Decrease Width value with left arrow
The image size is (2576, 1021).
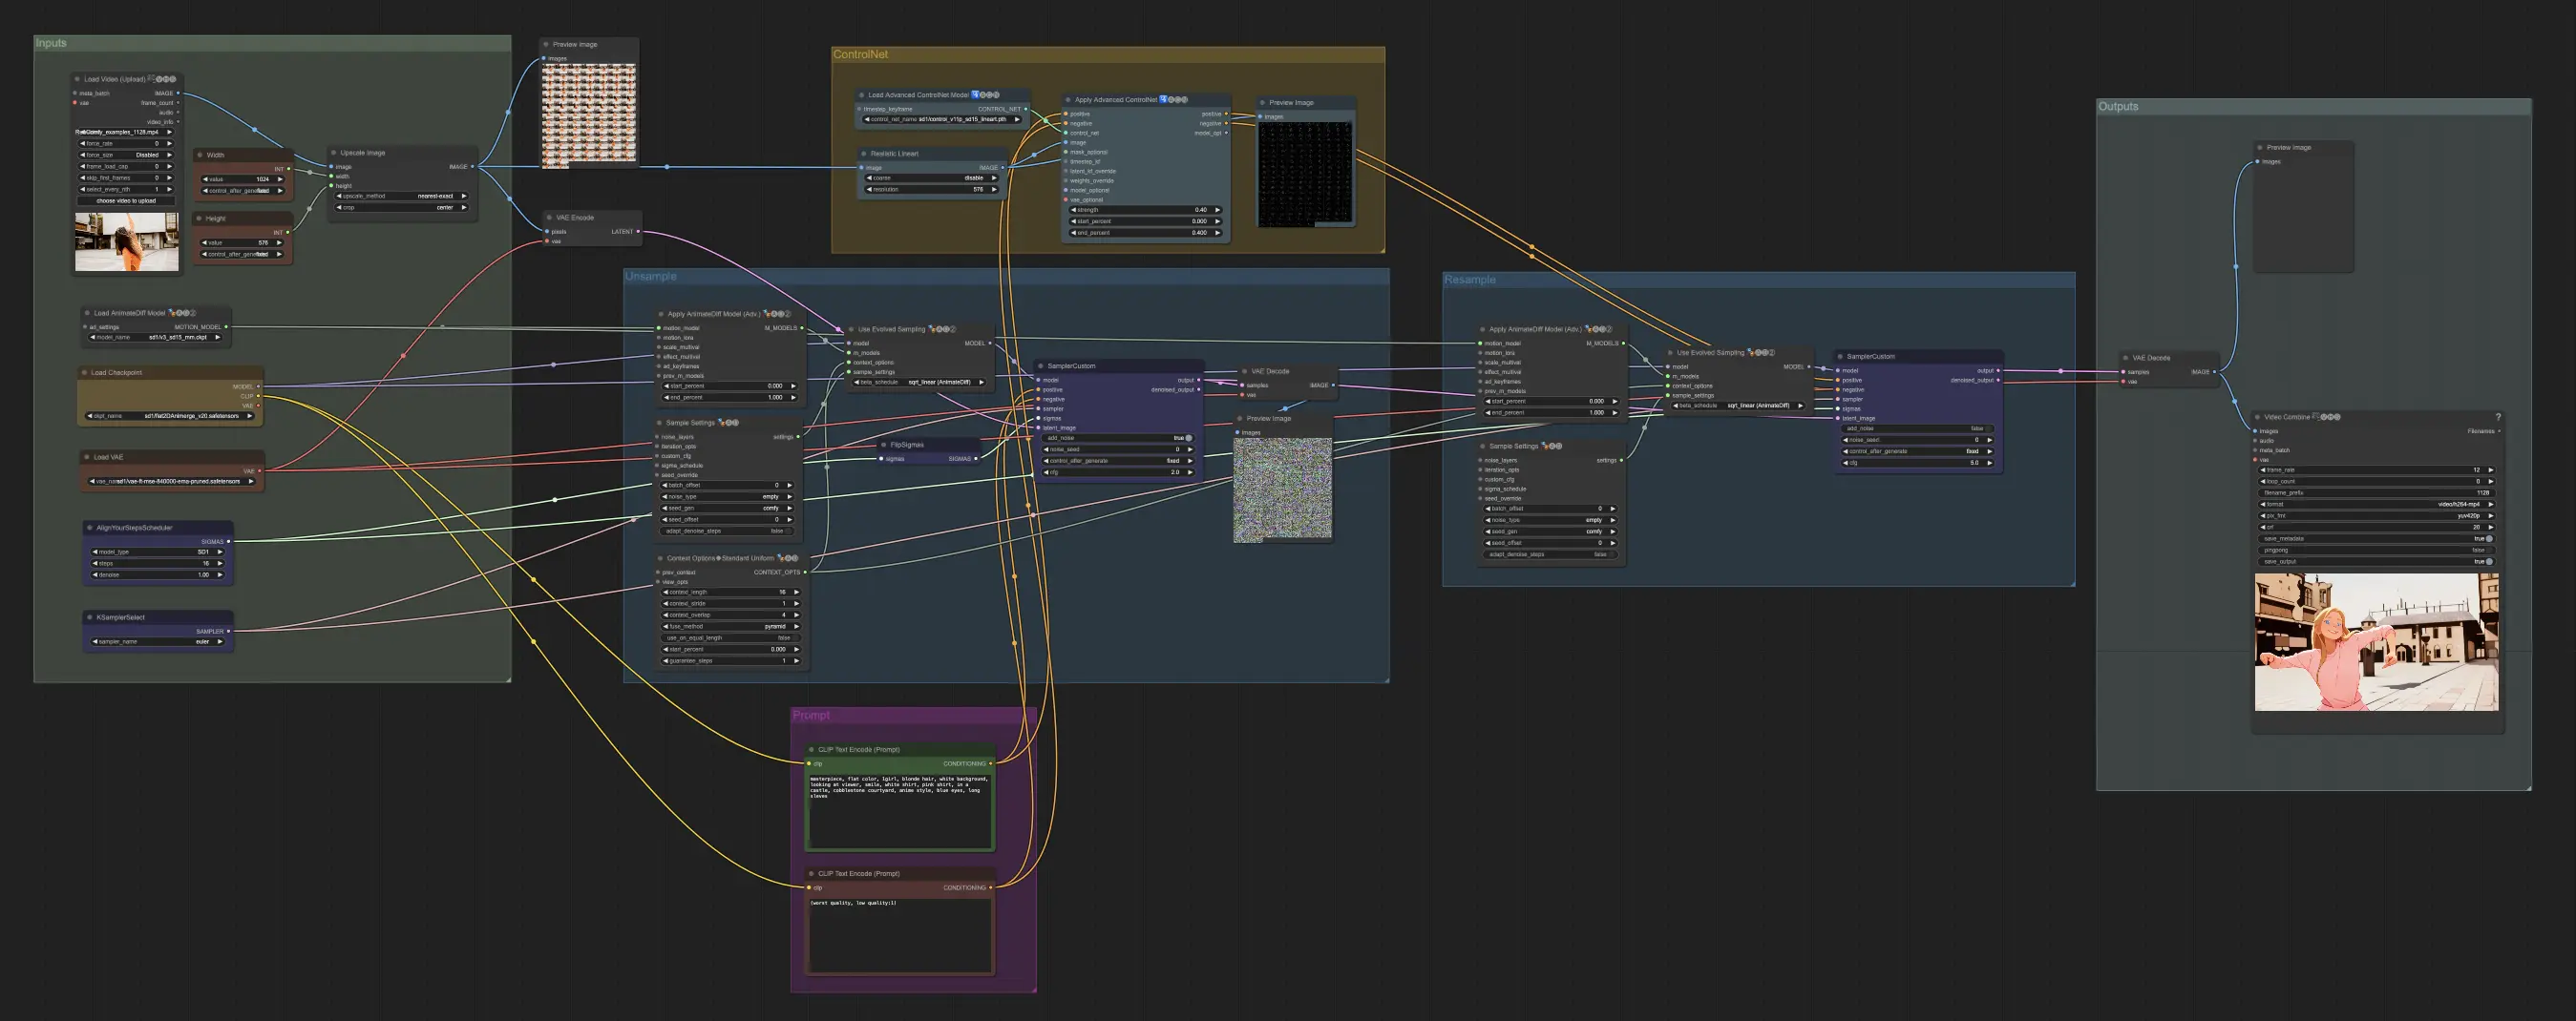coord(206,178)
